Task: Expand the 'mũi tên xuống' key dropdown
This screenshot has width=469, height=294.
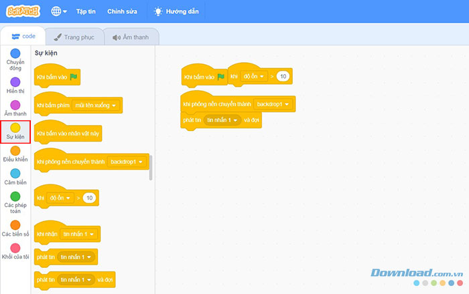Action: coord(95,106)
